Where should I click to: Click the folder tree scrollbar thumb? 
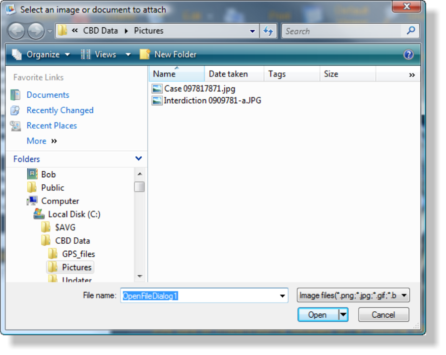point(139,187)
